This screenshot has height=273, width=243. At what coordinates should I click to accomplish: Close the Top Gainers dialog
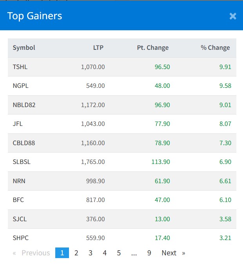click(233, 16)
